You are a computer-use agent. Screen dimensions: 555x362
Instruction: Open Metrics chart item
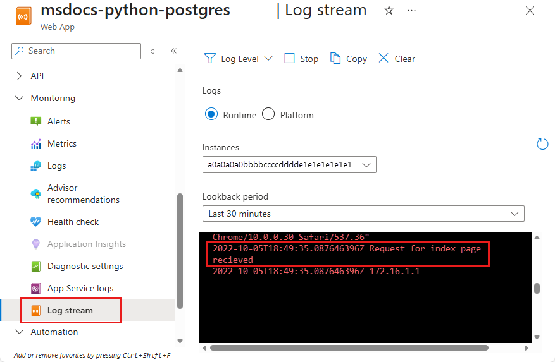pyautogui.click(x=61, y=143)
